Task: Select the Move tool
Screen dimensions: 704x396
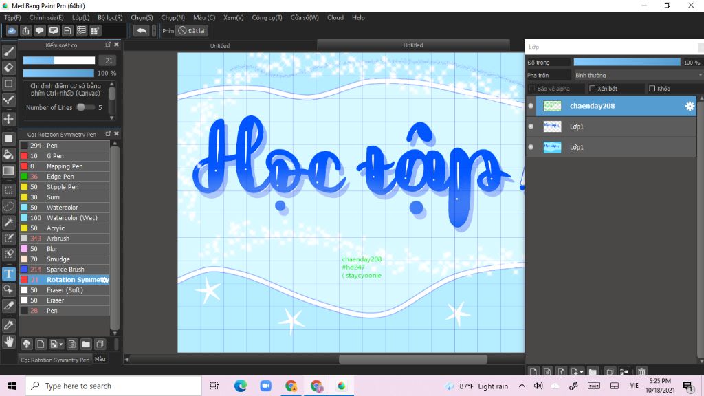Action: point(8,119)
